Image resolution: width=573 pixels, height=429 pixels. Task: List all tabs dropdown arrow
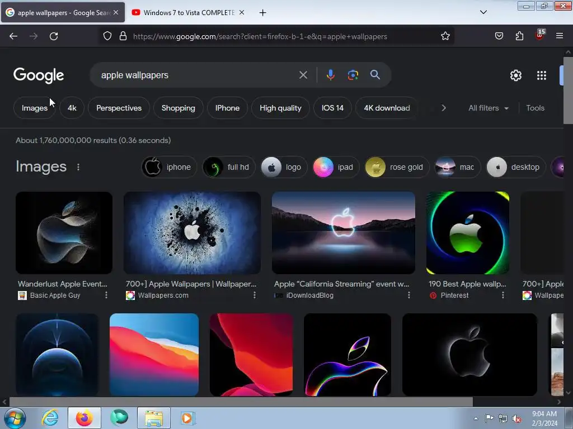tap(483, 12)
